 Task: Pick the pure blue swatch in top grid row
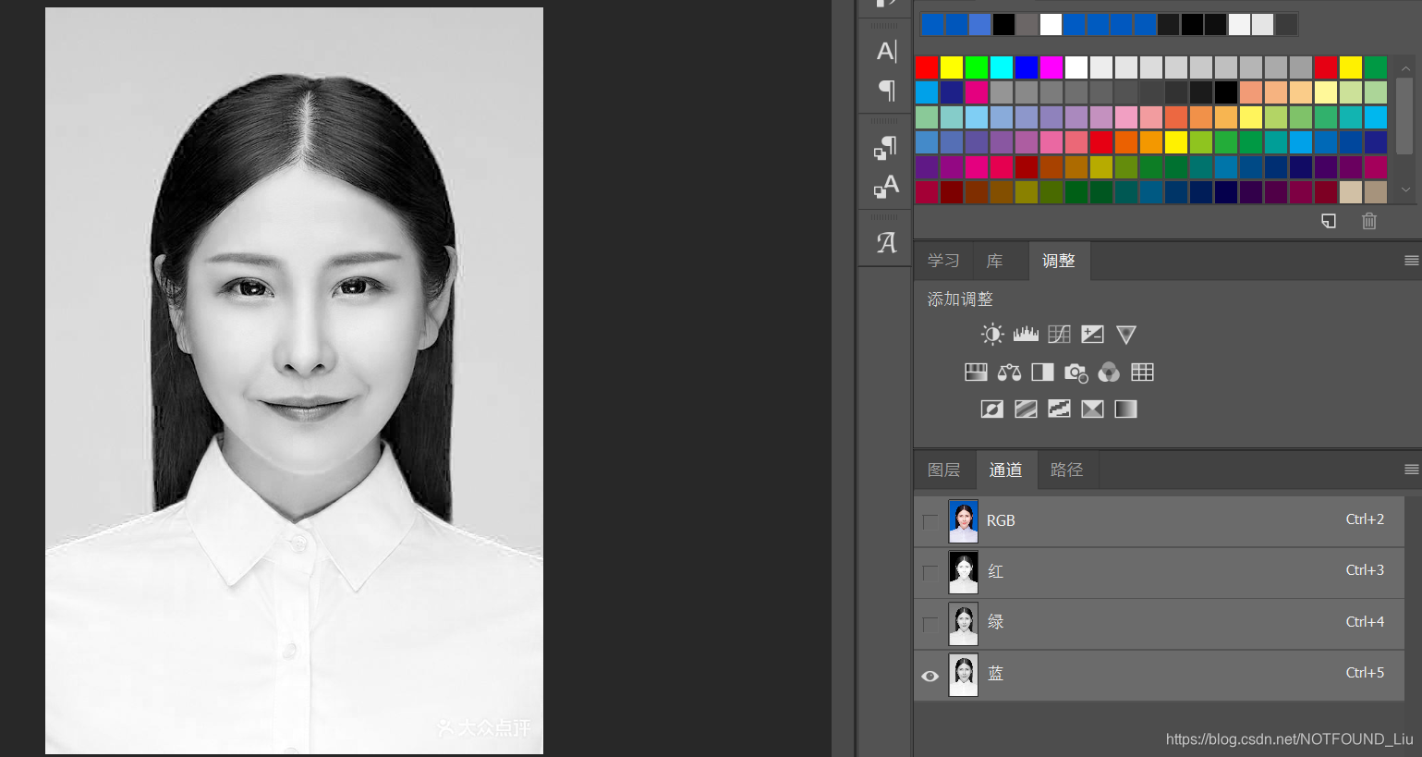tap(1027, 67)
